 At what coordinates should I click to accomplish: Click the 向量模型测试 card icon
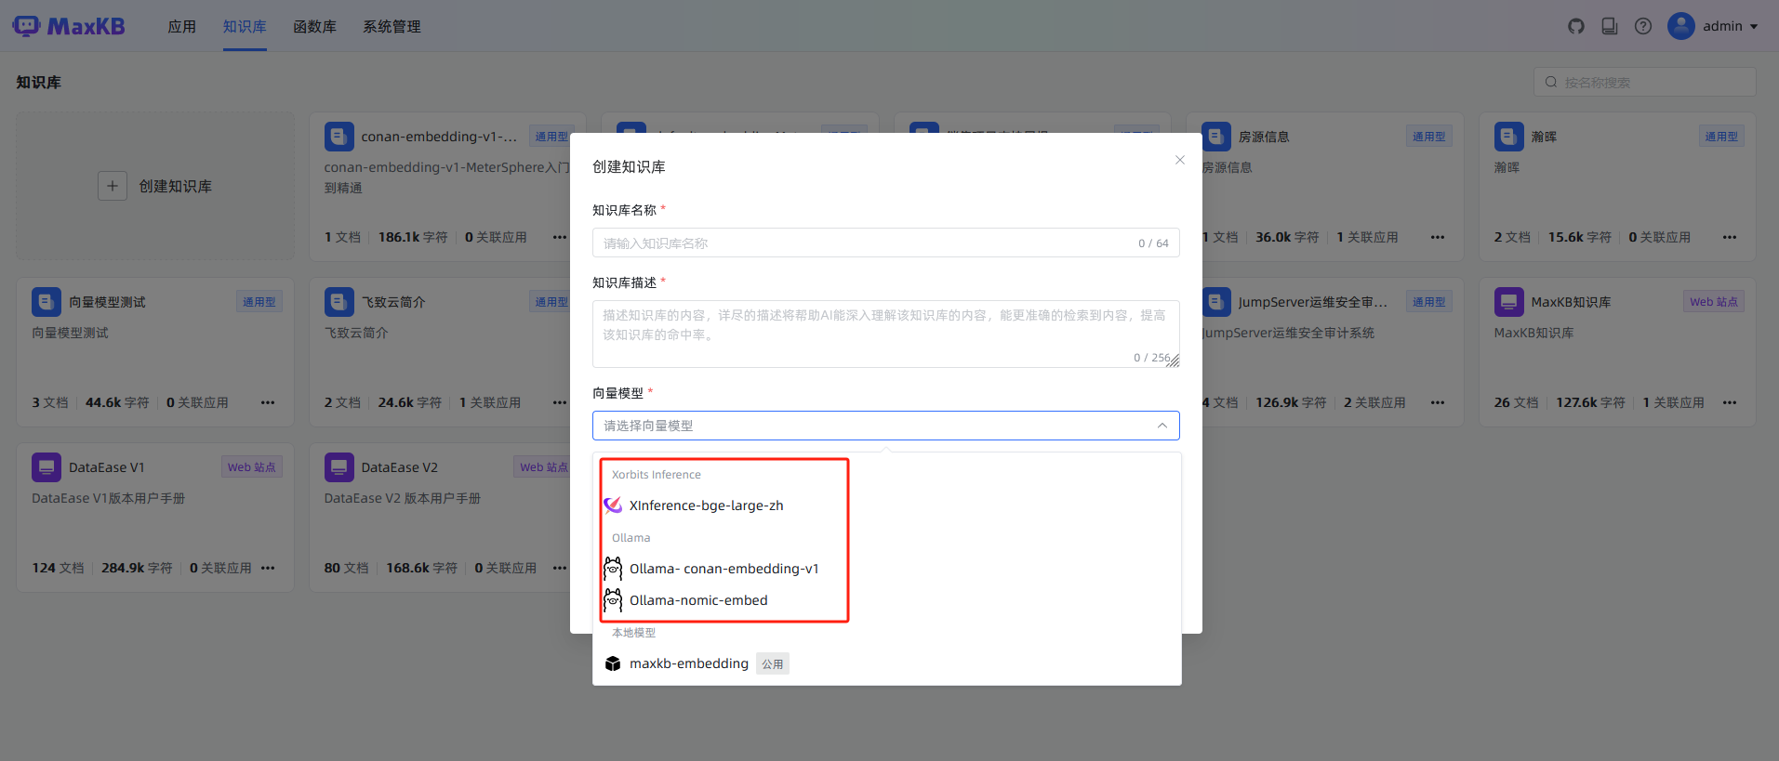click(x=46, y=302)
